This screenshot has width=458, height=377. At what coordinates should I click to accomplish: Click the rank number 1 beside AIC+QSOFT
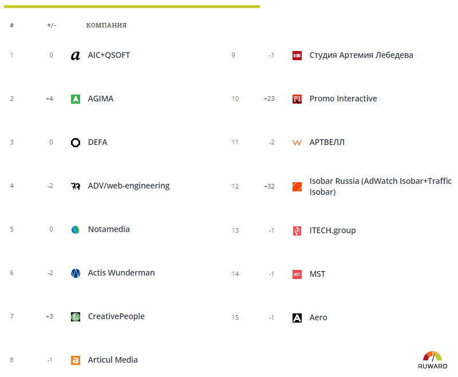click(x=11, y=56)
